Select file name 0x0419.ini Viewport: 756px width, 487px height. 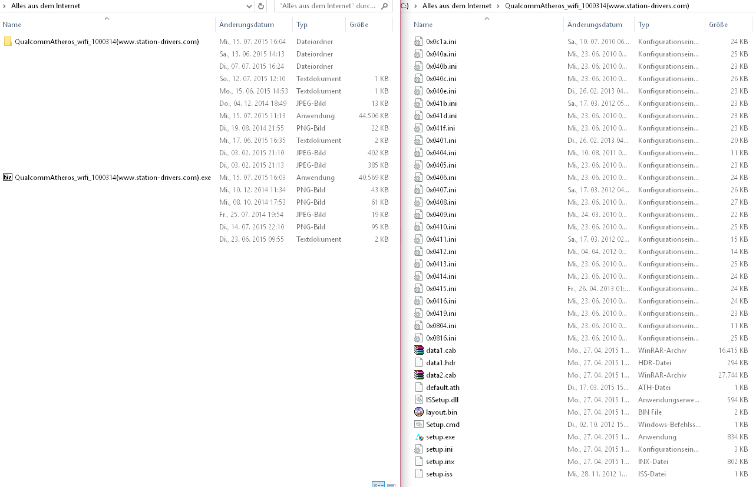(x=441, y=313)
